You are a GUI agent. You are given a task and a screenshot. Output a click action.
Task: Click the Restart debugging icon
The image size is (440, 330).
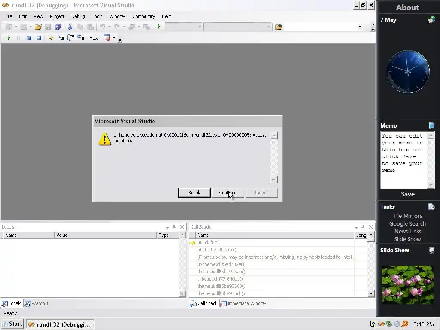38,38
